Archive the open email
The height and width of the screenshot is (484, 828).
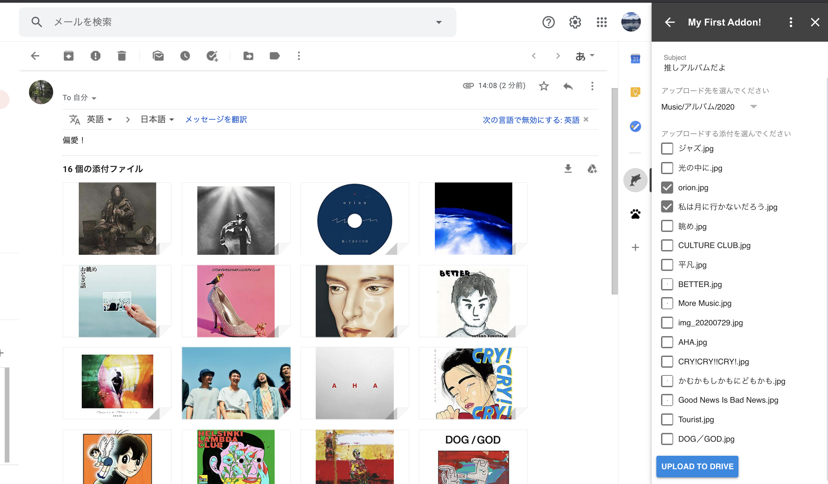coord(69,56)
